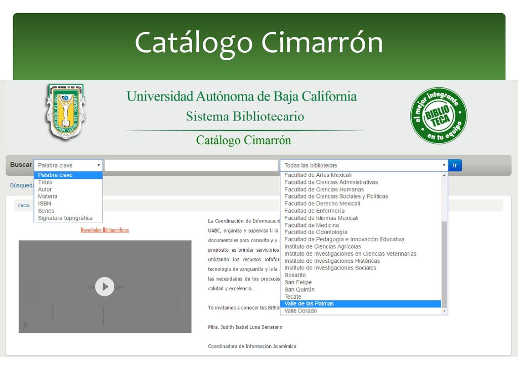Choose Instituto de Ciencias Agrícolas library
This screenshot has width=518, height=389.
(361, 247)
